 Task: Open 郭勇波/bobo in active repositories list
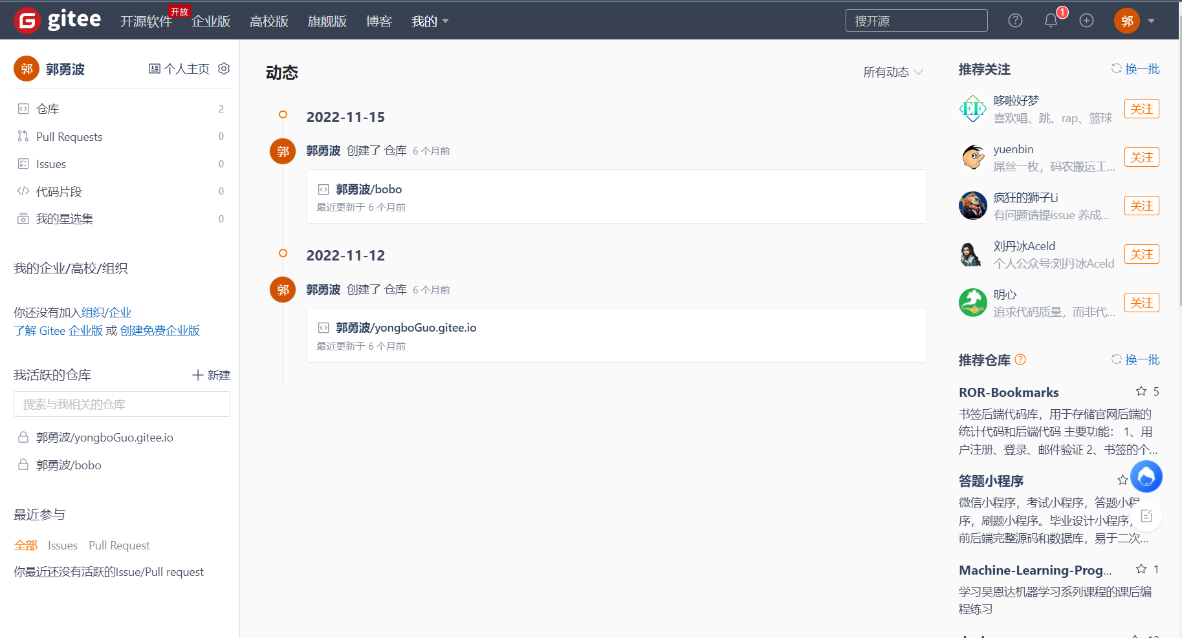point(69,465)
